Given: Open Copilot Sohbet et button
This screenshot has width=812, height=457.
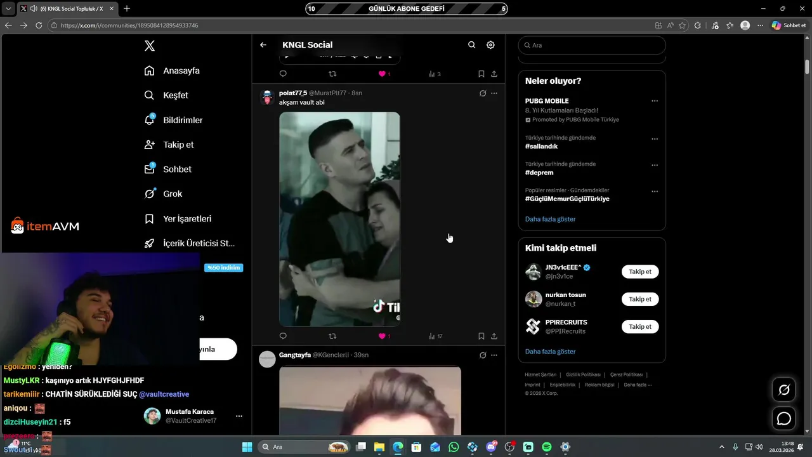Looking at the screenshot, I should [x=789, y=25].
